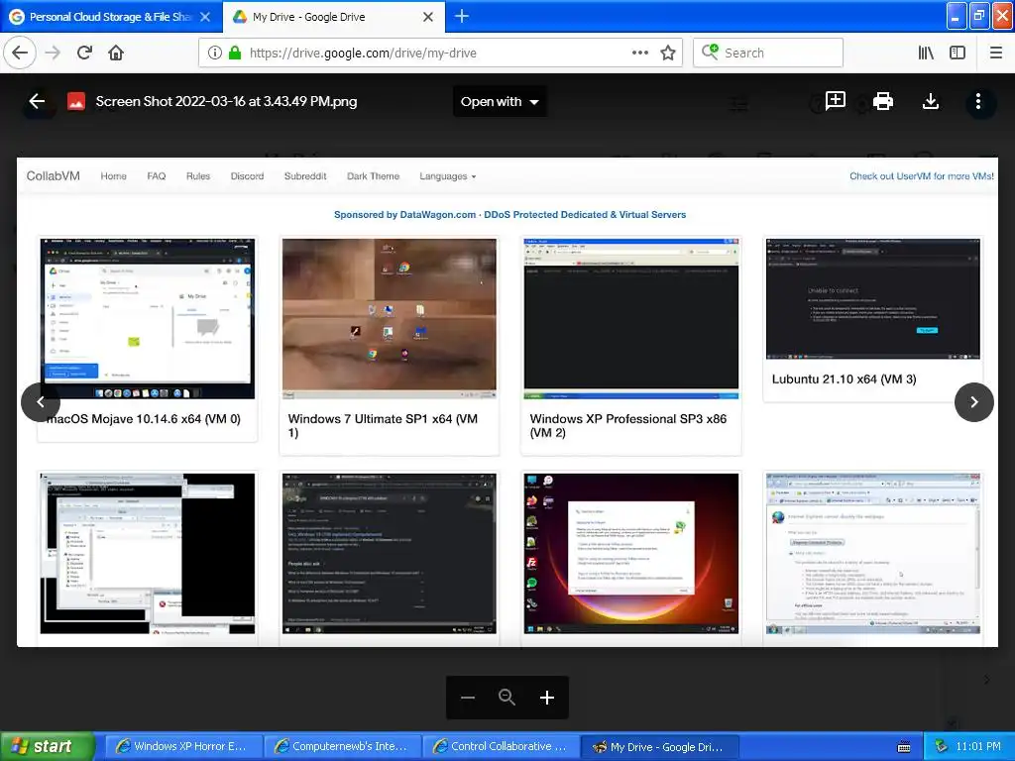Screen dimensions: 1015x761
Task: Click the Lubuntu 21.10 VM 3 thumbnail
Action: (x=873, y=298)
